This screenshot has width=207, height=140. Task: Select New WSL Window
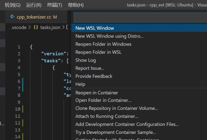(139, 28)
